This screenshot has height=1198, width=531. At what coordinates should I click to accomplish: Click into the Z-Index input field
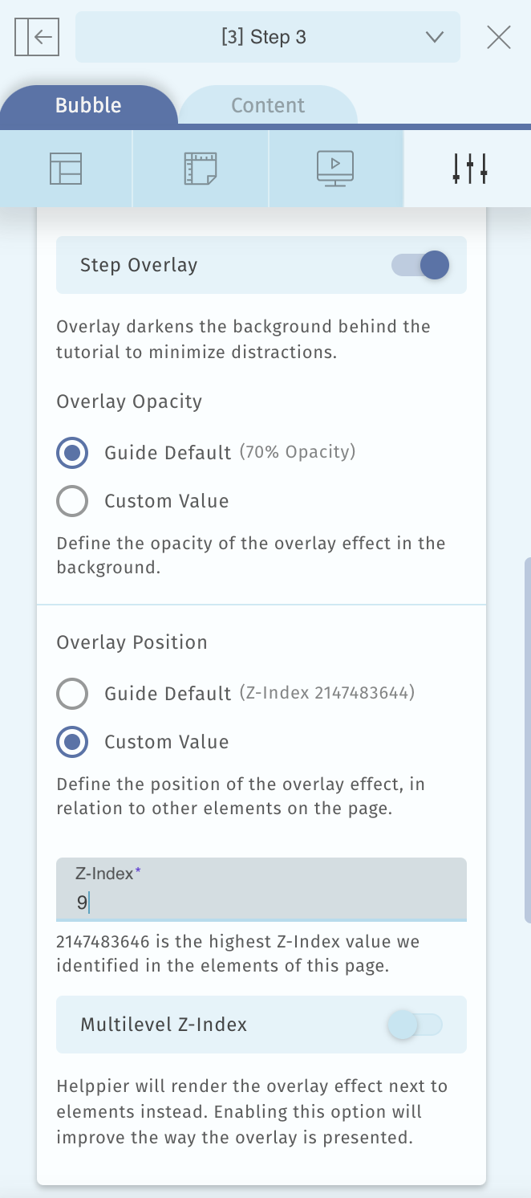click(x=261, y=903)
